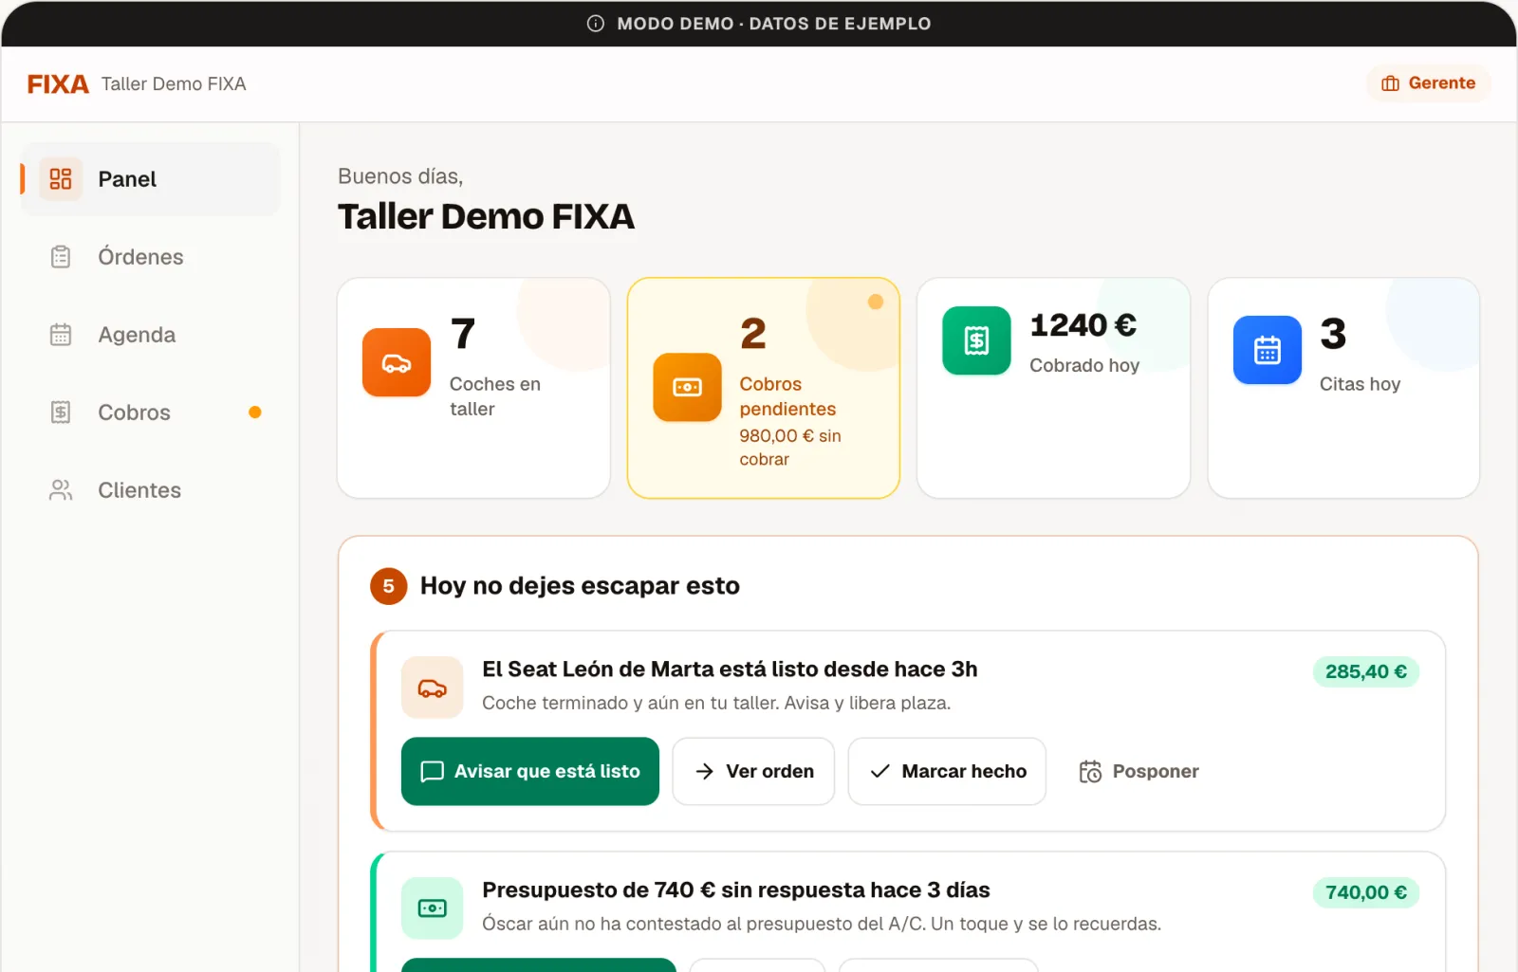Click the Clientes people icon
The width and height of the screenshot is (1518, 972).
[61, 490]
